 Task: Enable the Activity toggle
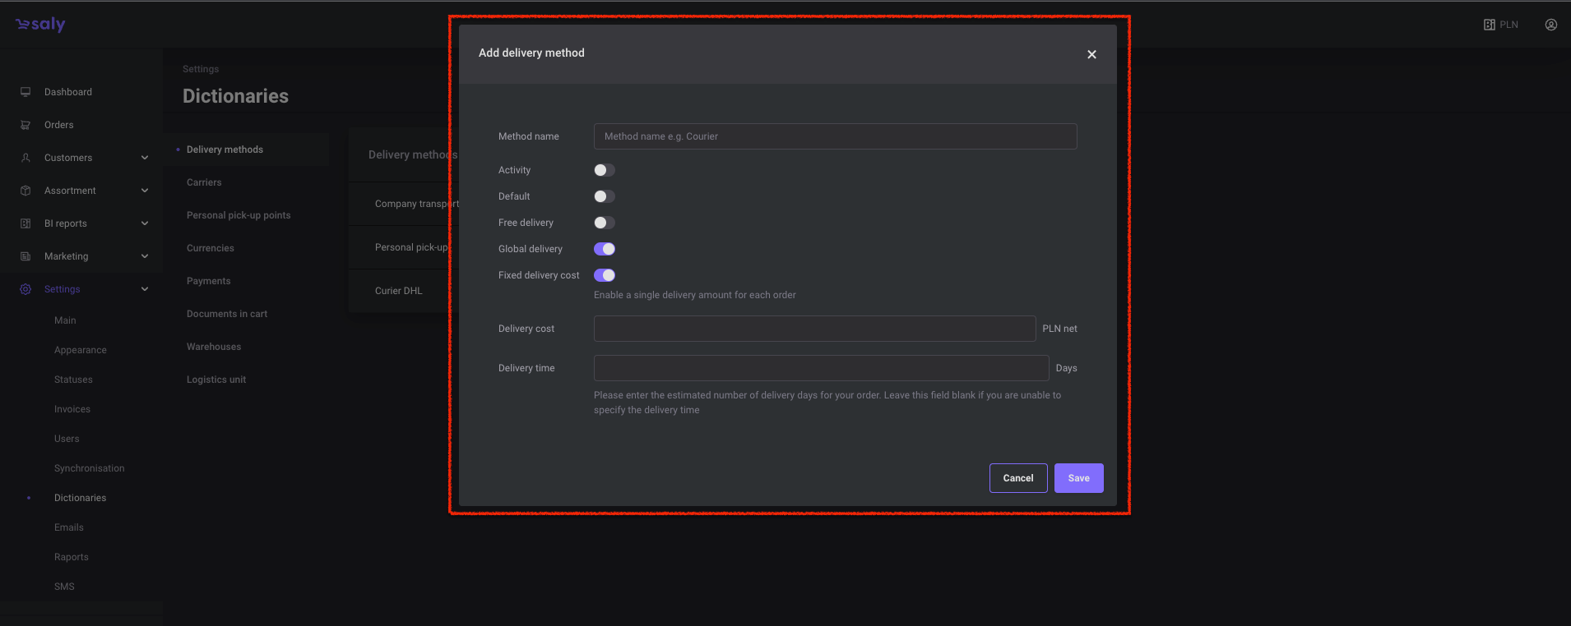tap(605, 170)
